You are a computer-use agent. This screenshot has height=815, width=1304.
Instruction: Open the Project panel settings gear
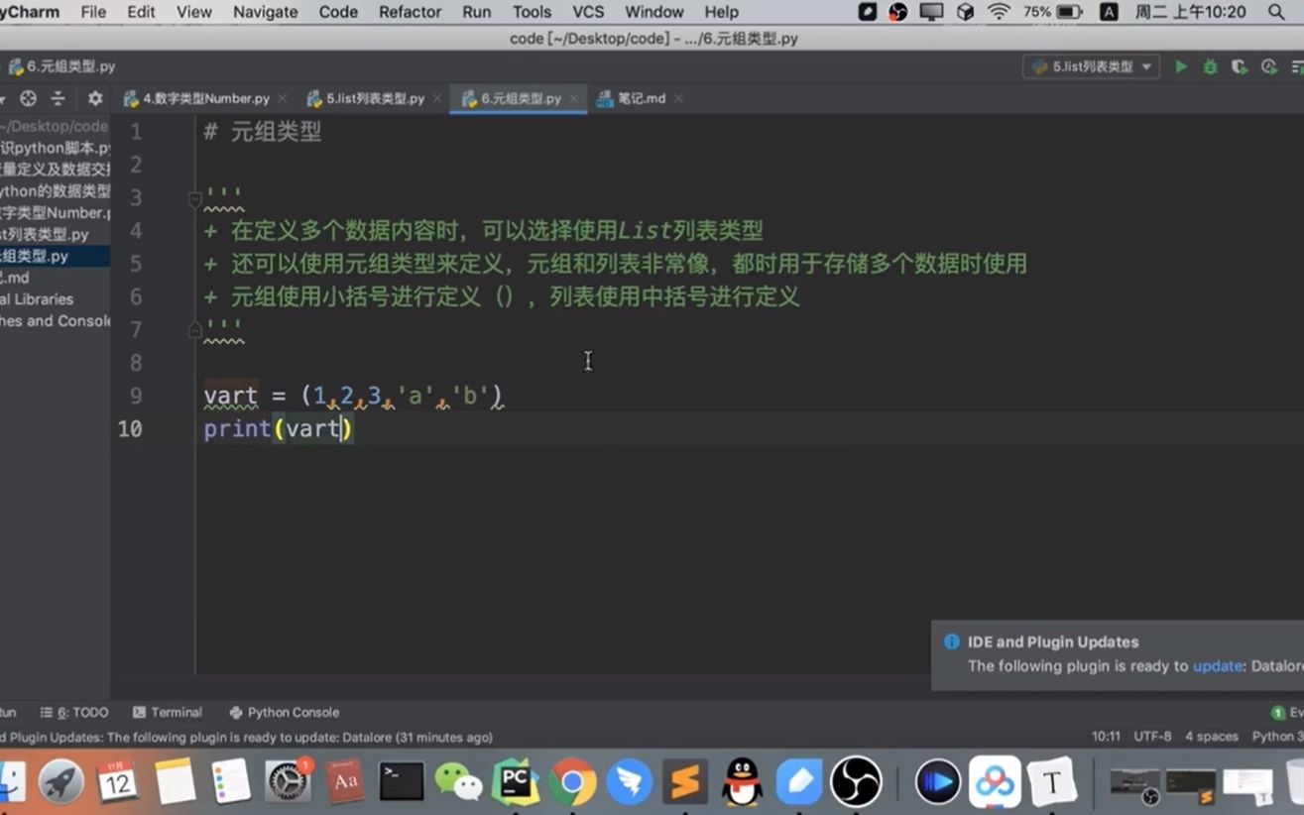click(x=94, y=98)
